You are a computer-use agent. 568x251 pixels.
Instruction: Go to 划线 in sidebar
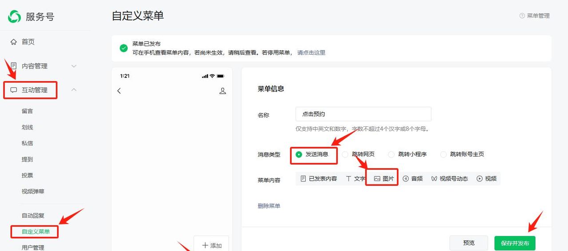coord(28,127)
